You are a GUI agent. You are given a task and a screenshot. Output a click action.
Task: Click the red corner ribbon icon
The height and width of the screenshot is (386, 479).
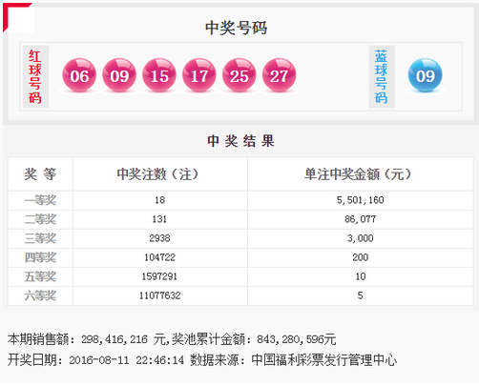[x=18, y=17]
